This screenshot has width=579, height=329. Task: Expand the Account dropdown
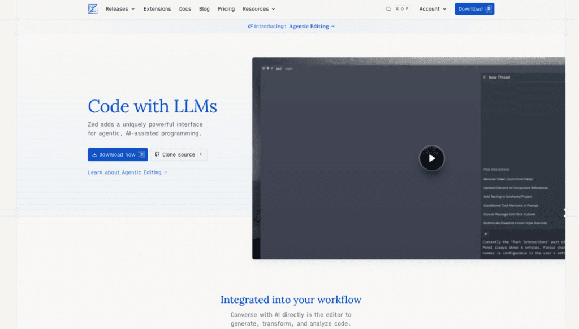pyautogui.click(x=433, y=9)
